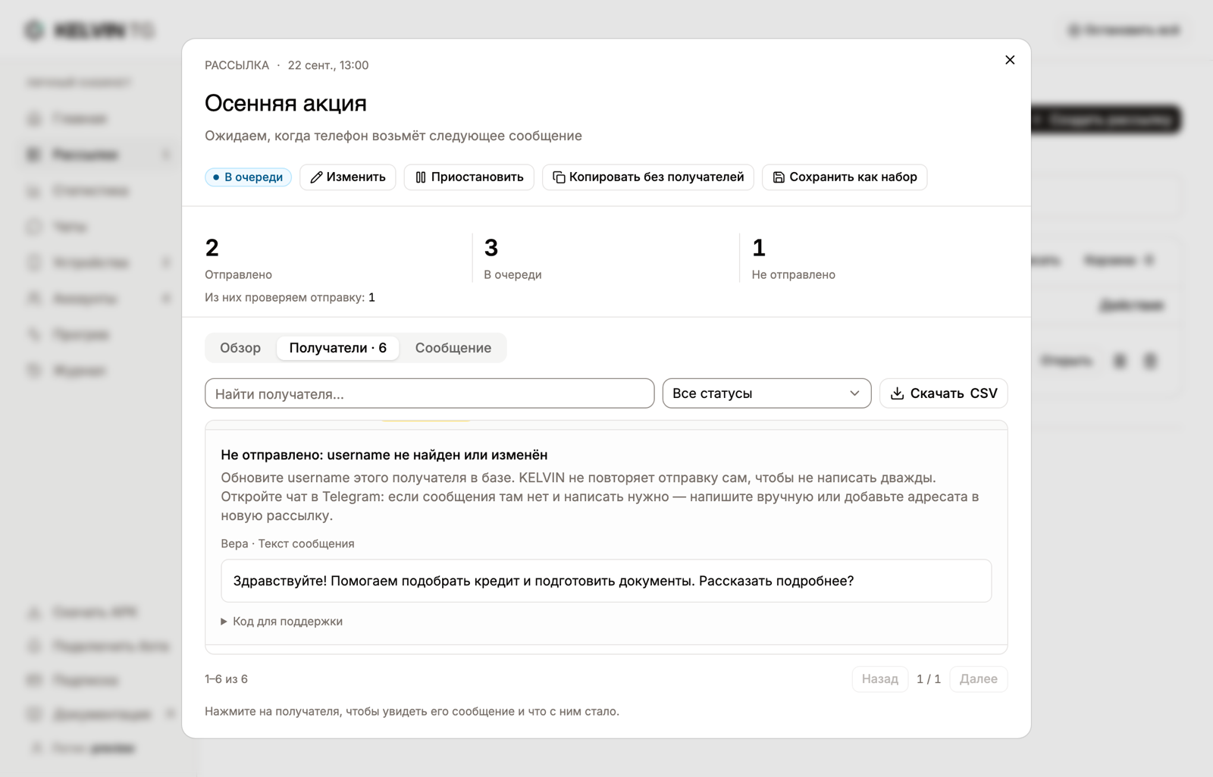Close the Осенняя акция dialog

[1010, 60]
